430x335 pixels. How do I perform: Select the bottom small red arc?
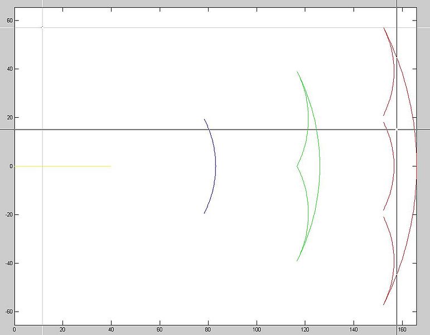pyautogui.click(x=394, y=260)
